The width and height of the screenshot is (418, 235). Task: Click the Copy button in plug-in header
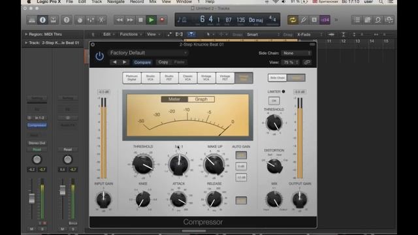pyautogui.click(x=163, y=62)
